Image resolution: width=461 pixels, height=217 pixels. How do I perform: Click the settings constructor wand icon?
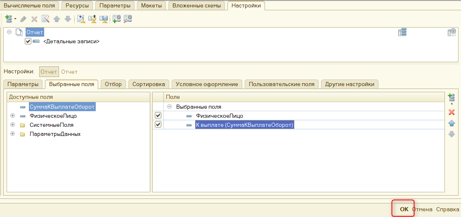[45, 19]
